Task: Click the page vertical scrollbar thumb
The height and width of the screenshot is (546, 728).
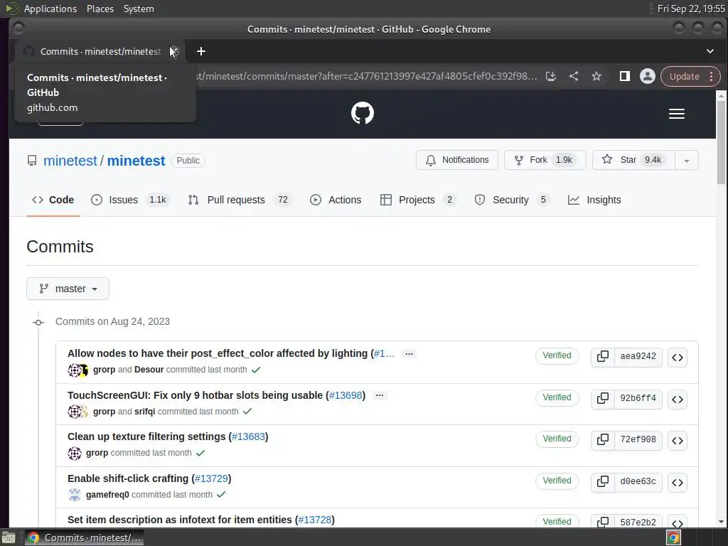Action: click(x=721, y=141)
